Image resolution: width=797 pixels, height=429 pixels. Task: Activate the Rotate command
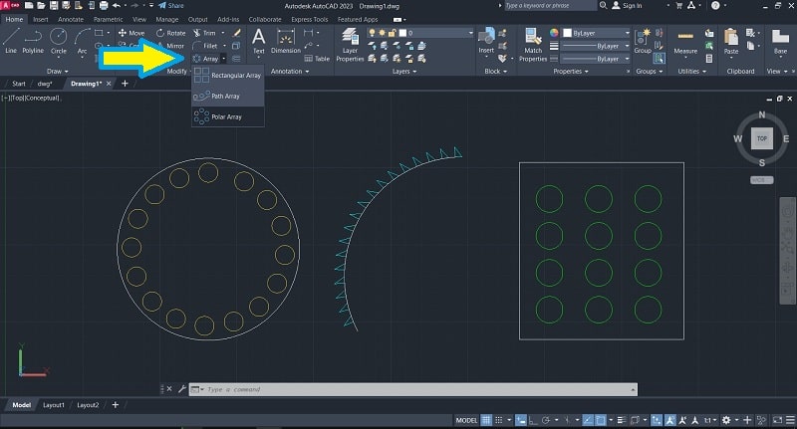tap(170, 33)
